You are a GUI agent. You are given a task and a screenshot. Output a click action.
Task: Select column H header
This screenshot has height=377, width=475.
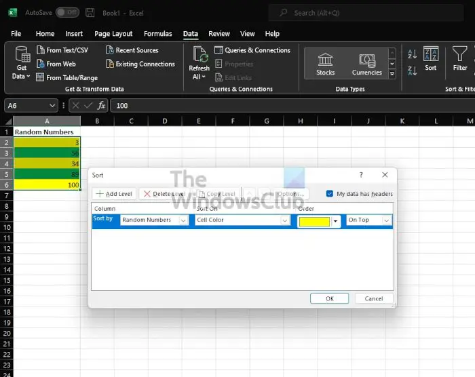coord(300,121)
